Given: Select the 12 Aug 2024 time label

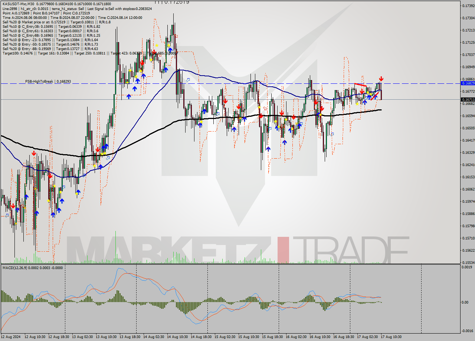Looking at the screenshot, I should tap(11, 337).
